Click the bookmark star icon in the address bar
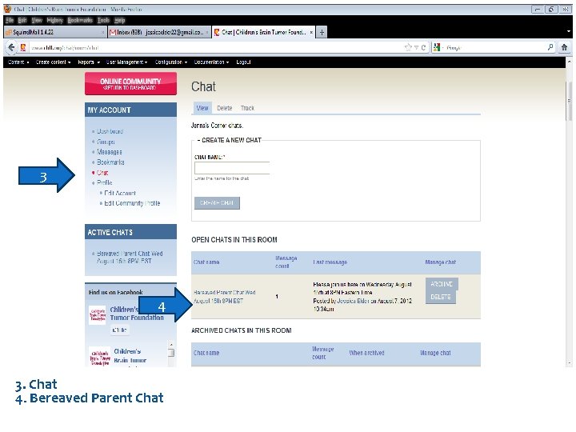This screenshot has width=576, height=432. click(x=408, y=47)
